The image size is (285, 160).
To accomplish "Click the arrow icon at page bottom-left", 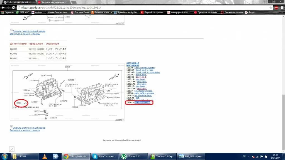I will [x=12, y=149].
